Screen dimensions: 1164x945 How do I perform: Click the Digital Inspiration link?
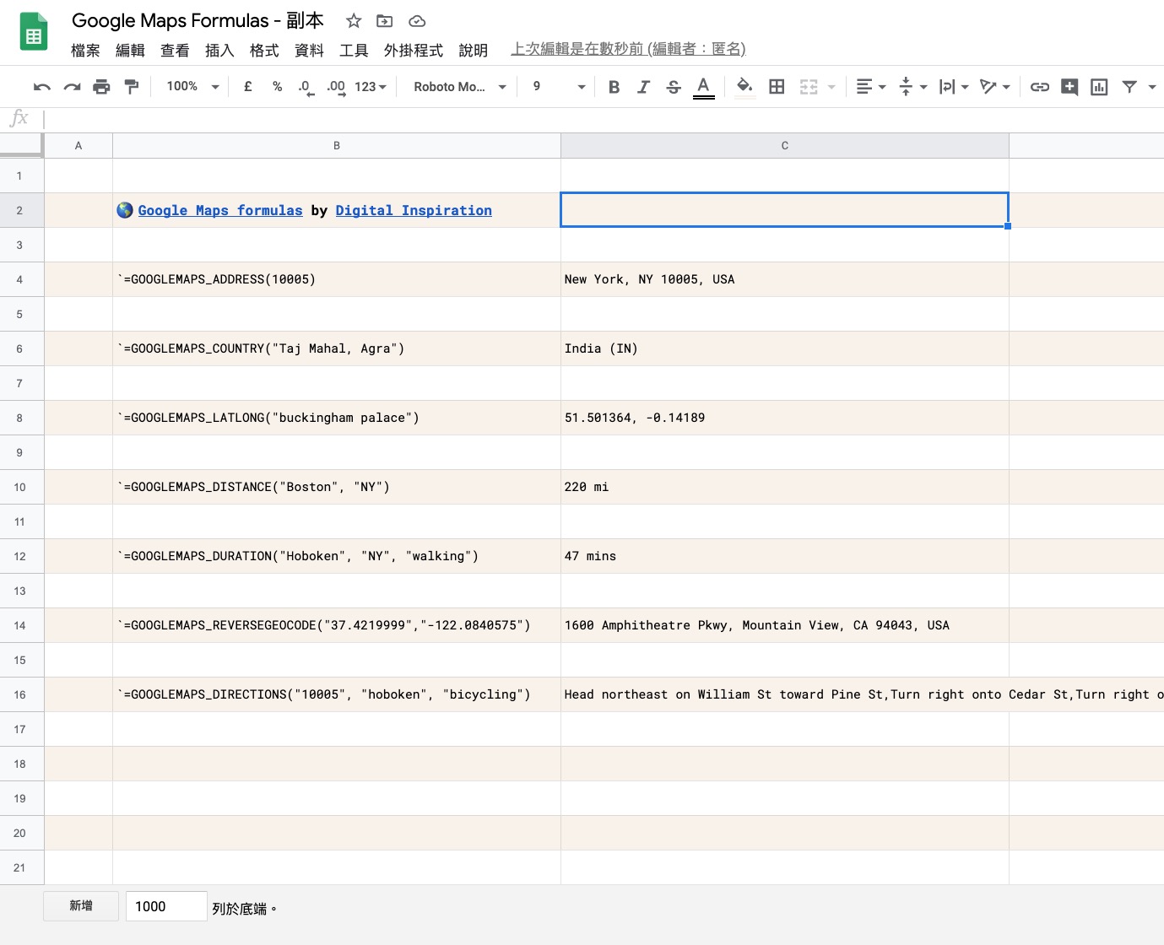coord(414,210)
